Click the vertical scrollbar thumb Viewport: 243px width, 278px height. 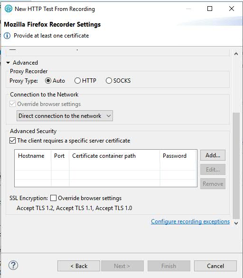click(x=236, y=165)
